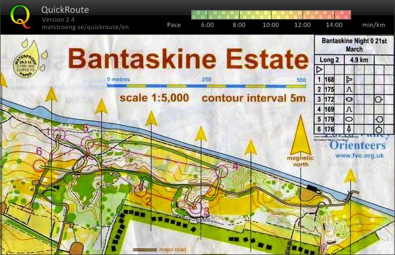Viewport: 395px width, 255px height.
Task: Click the large magnetic north arrow
Action: (x=301, y=135)
